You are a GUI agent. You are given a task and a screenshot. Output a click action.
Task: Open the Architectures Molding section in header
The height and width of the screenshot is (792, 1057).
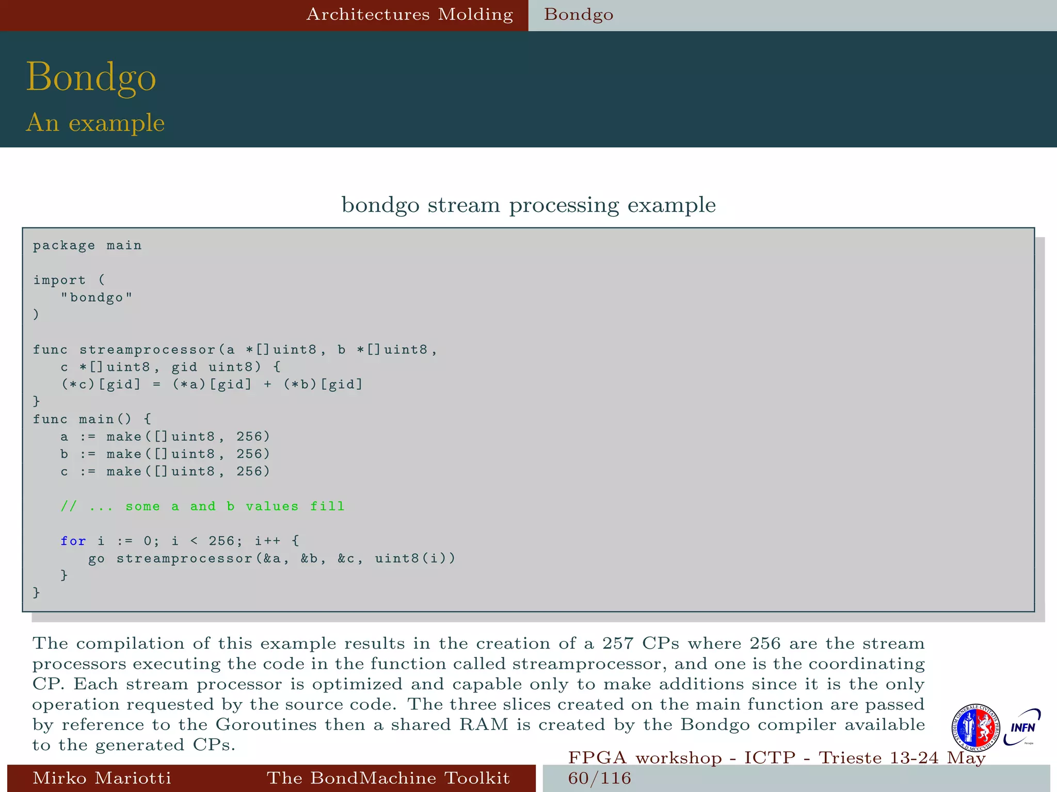[410, 14]
